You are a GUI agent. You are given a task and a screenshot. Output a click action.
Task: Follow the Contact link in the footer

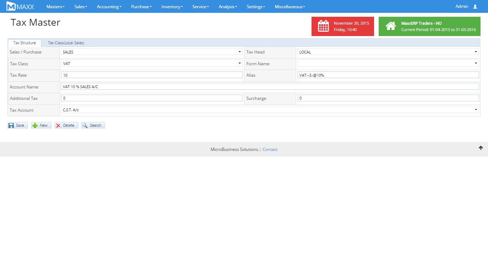coord(270,149)
